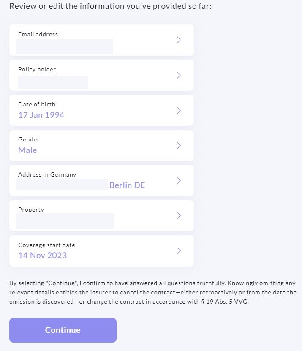Screen dimensions: 302x351
Task: Click the Berlin DE address value
Action: pyautogui.click(x=127, y=185)
